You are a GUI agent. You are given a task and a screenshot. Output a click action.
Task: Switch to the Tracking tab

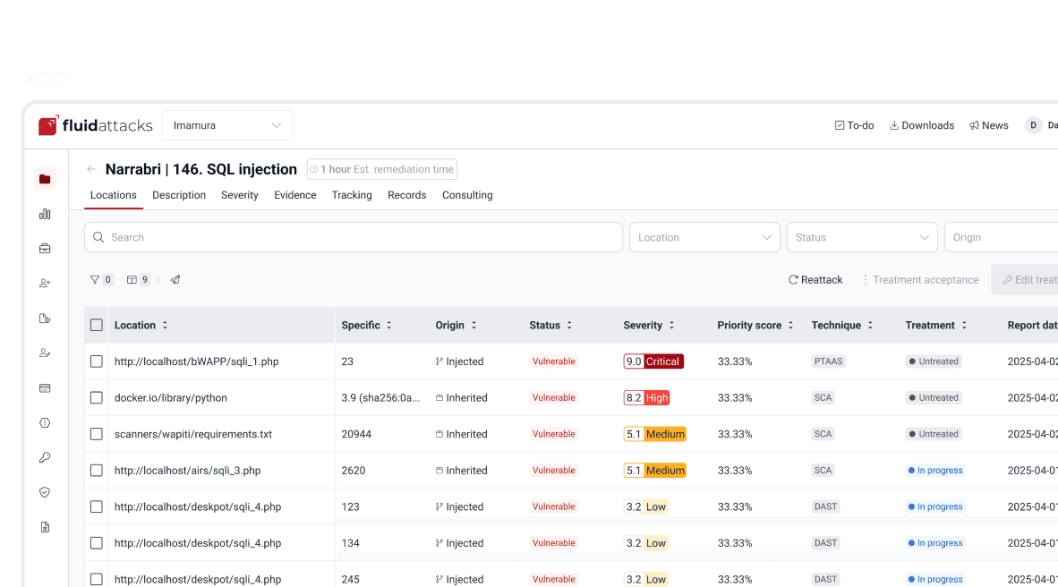[x=352, y=195]
